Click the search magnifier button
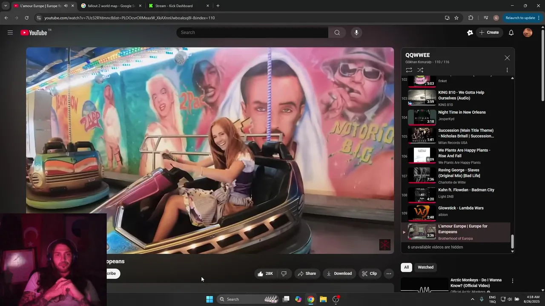This screenshot has width=545, height=306. click(337, 32)
